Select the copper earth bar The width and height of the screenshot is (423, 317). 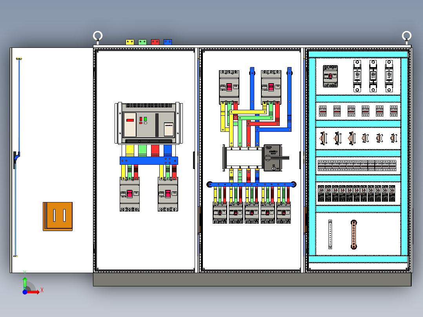point(354,234)
